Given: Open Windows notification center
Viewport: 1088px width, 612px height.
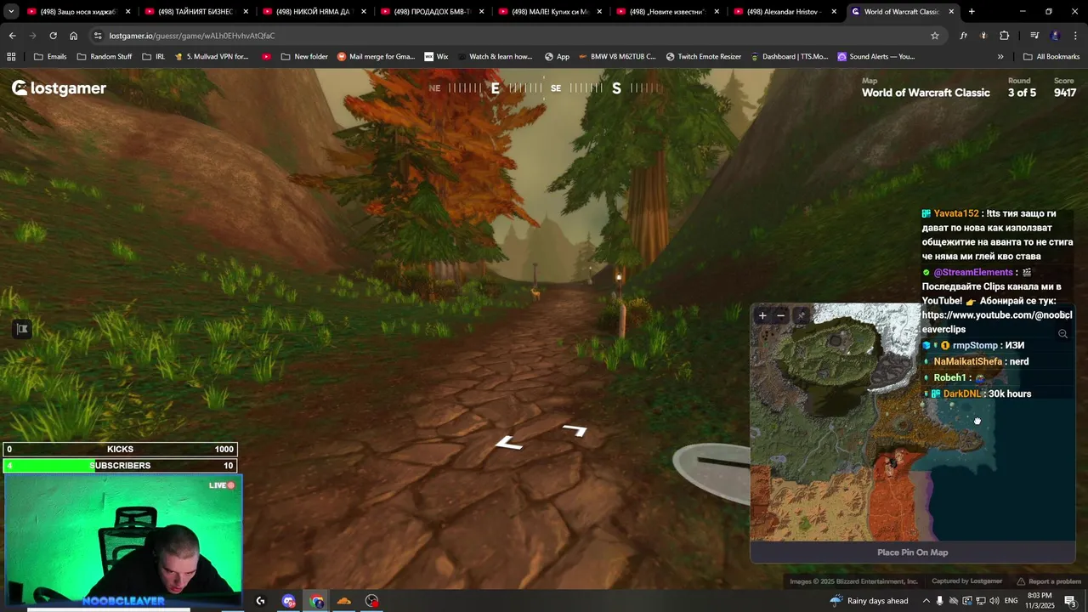Looking at the screenshot, I should tap(1070, 601).
